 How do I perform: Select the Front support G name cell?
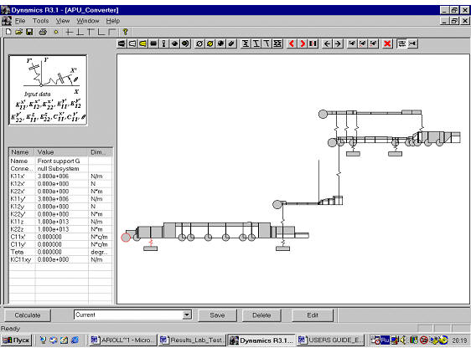[62, 161]
